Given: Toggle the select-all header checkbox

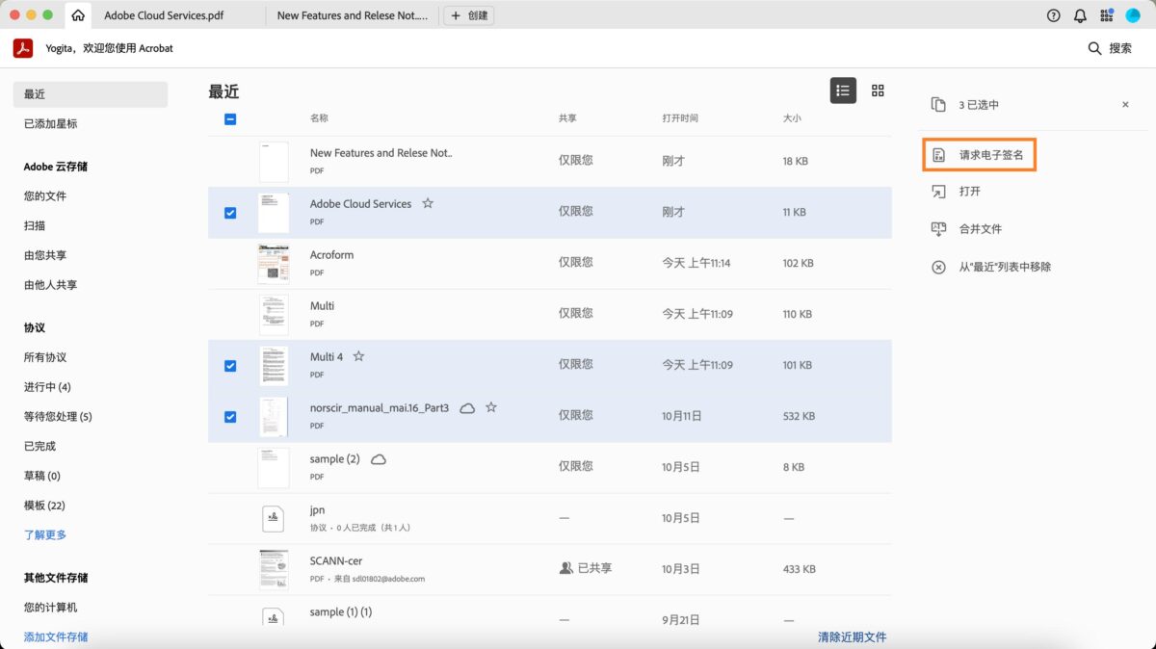Looking at the screenshot, I should 230,119.
